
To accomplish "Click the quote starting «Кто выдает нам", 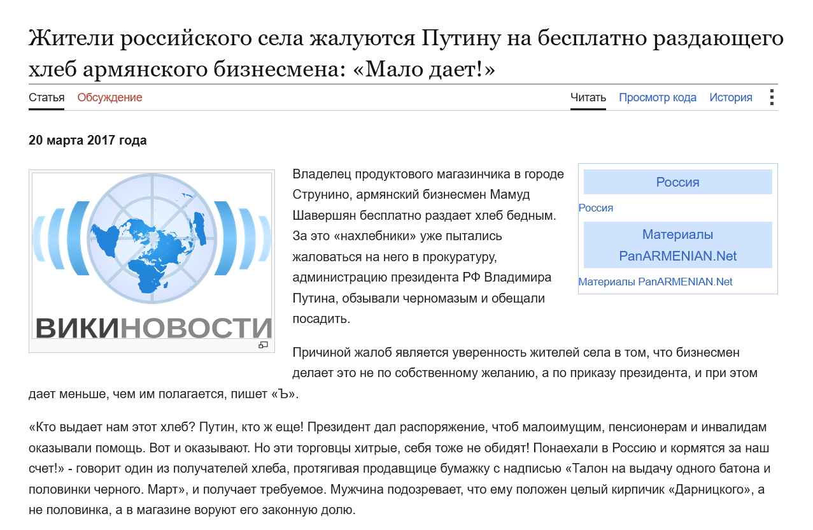I will click(x=400, y=468).
